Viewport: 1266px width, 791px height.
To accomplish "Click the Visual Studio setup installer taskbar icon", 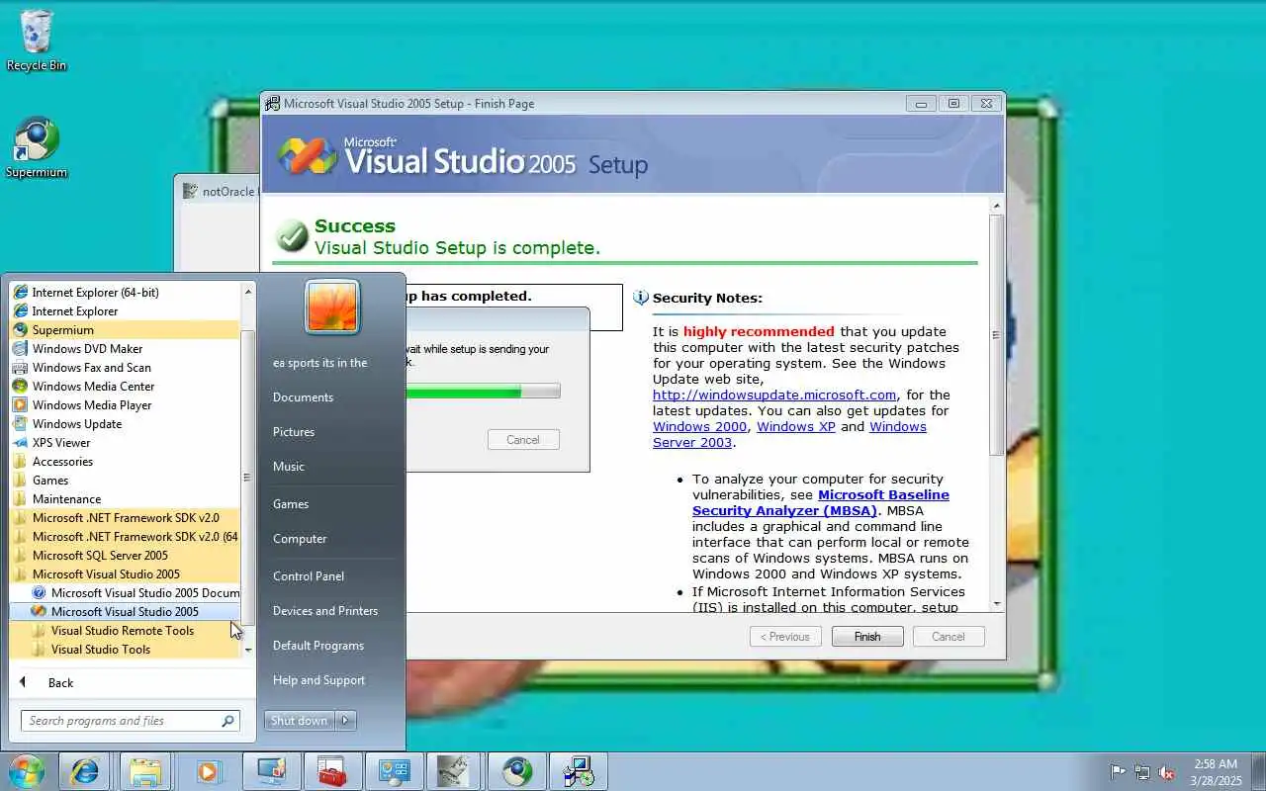I will pos(578,771).
